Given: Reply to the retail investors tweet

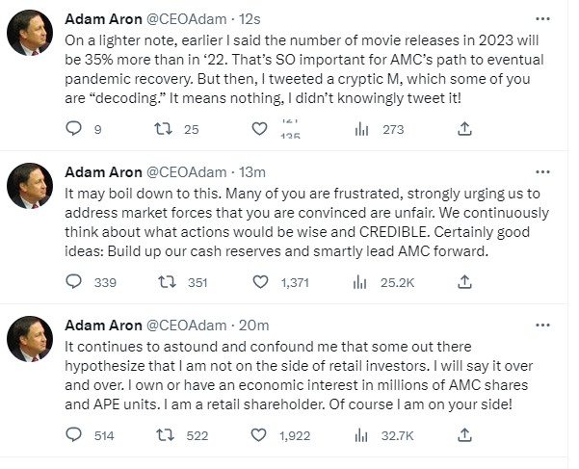Looking at the screenshot, I should pos(74,435).
